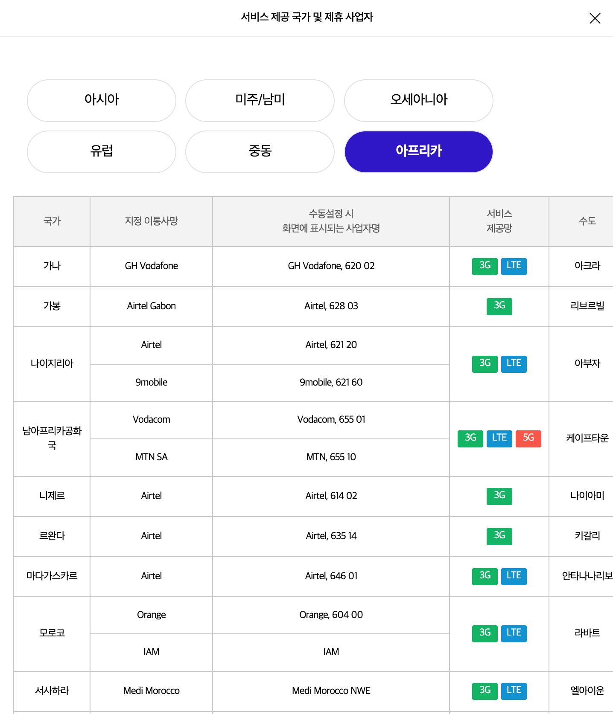Image resolution: width=613 pixels, height=714 pixels.
Task: Select the 미주/남미 region tab
Action: 260,101
